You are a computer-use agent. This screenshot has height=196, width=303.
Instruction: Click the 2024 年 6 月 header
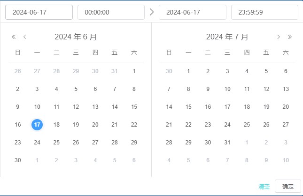click(x=76, y=37)
